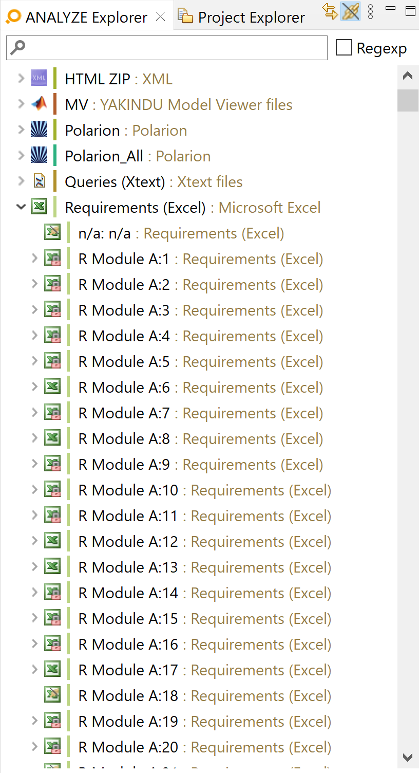Click the scrollbar down arrow
The image size is (419, 773).
(408, 758)
